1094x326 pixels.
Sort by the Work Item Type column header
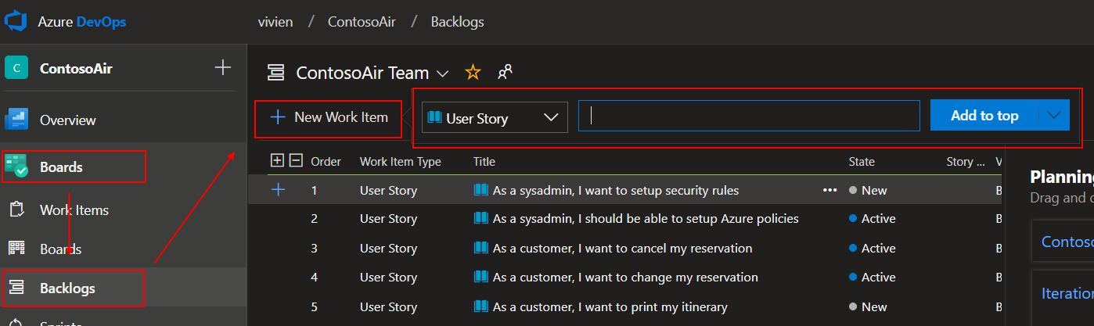401,162
